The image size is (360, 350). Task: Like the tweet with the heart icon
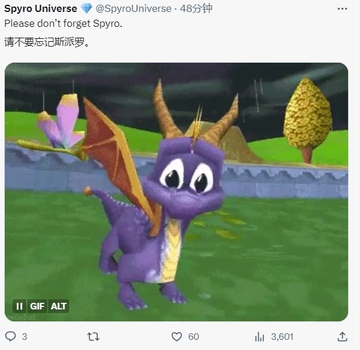[176, 337]
